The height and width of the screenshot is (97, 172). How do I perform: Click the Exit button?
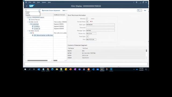coord(145,11)
